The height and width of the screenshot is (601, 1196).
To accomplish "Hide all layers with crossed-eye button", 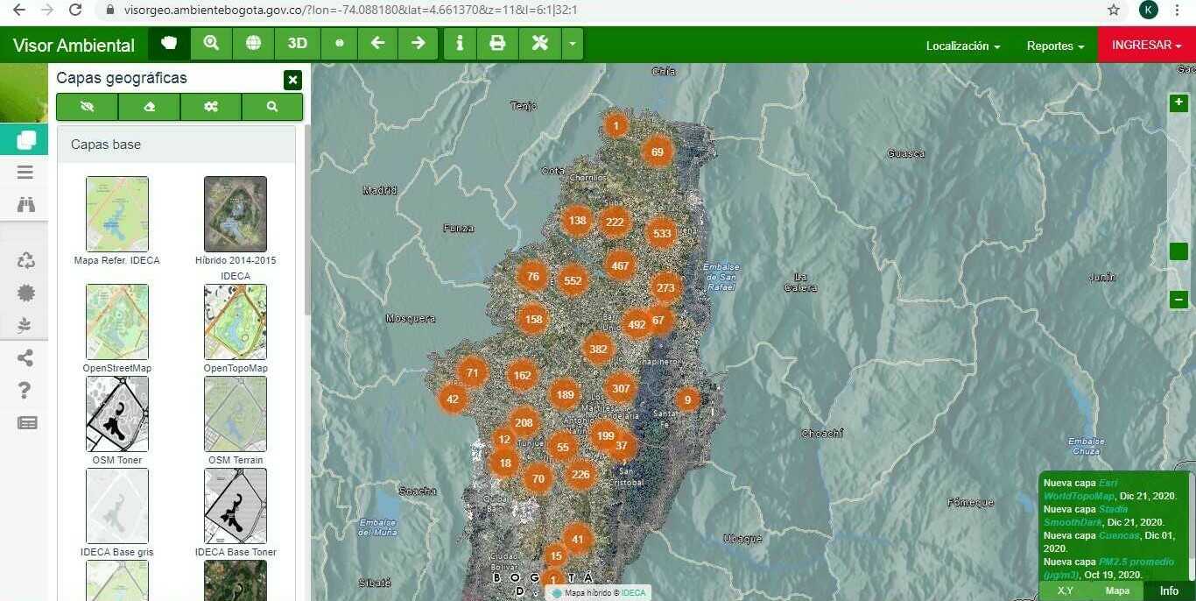I will [x=87, y=107].
